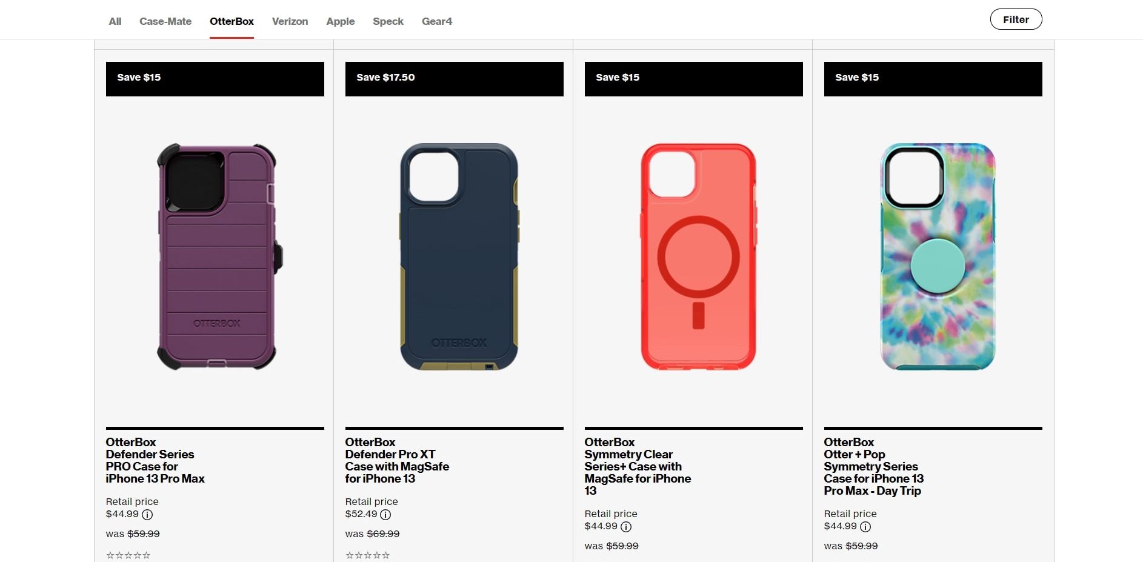1143x562 pixels.
Task: Click star rating under Defender Series PRO case
Action: 128,555
